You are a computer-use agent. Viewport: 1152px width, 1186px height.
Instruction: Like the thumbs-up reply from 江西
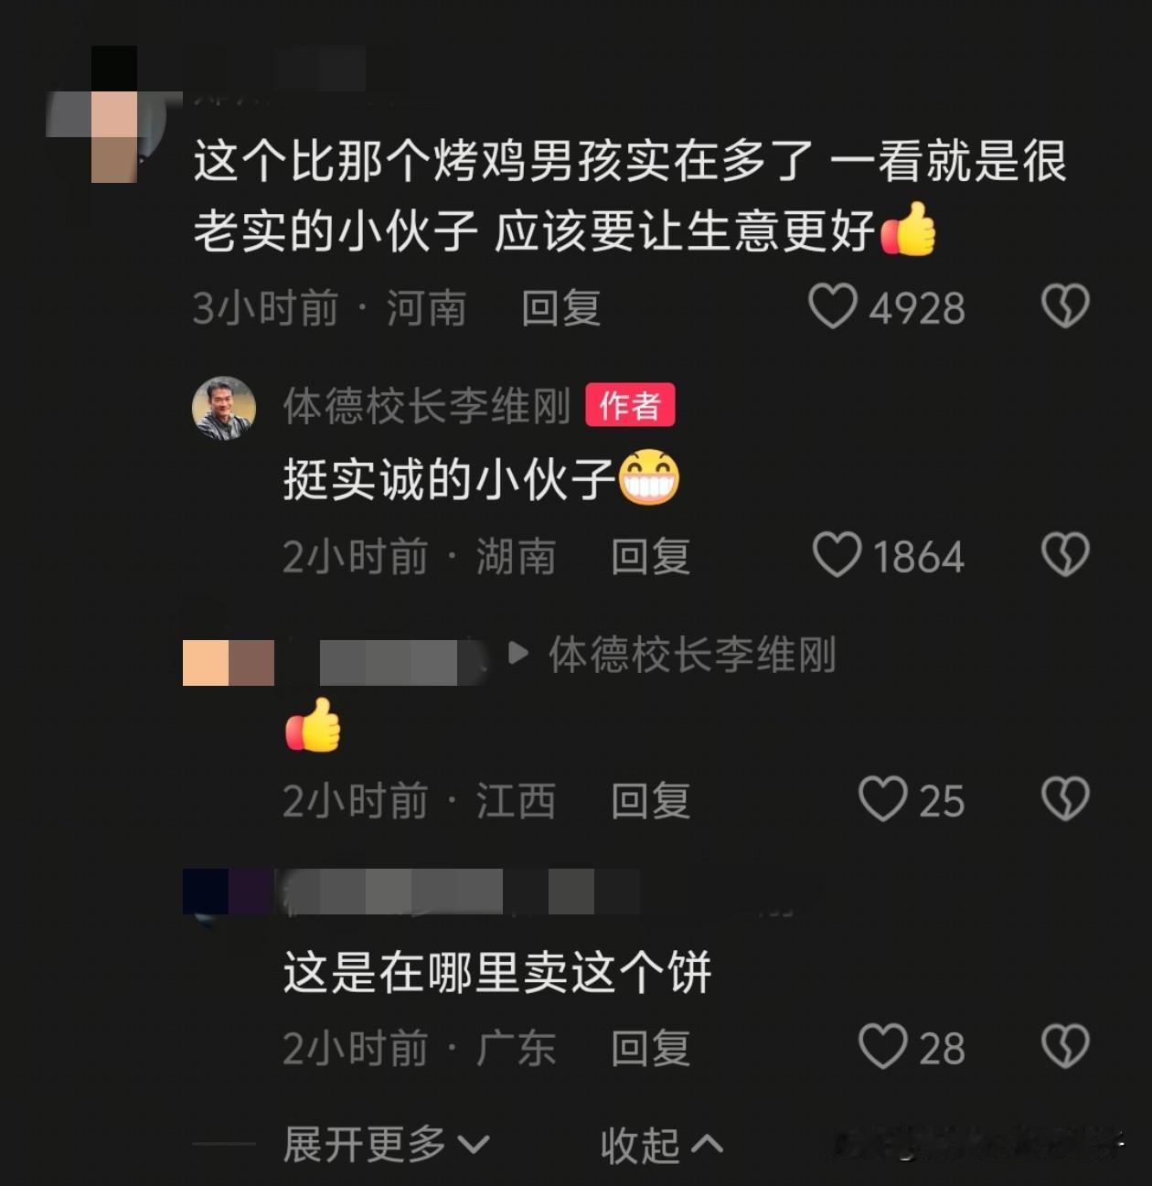[882, 799]
